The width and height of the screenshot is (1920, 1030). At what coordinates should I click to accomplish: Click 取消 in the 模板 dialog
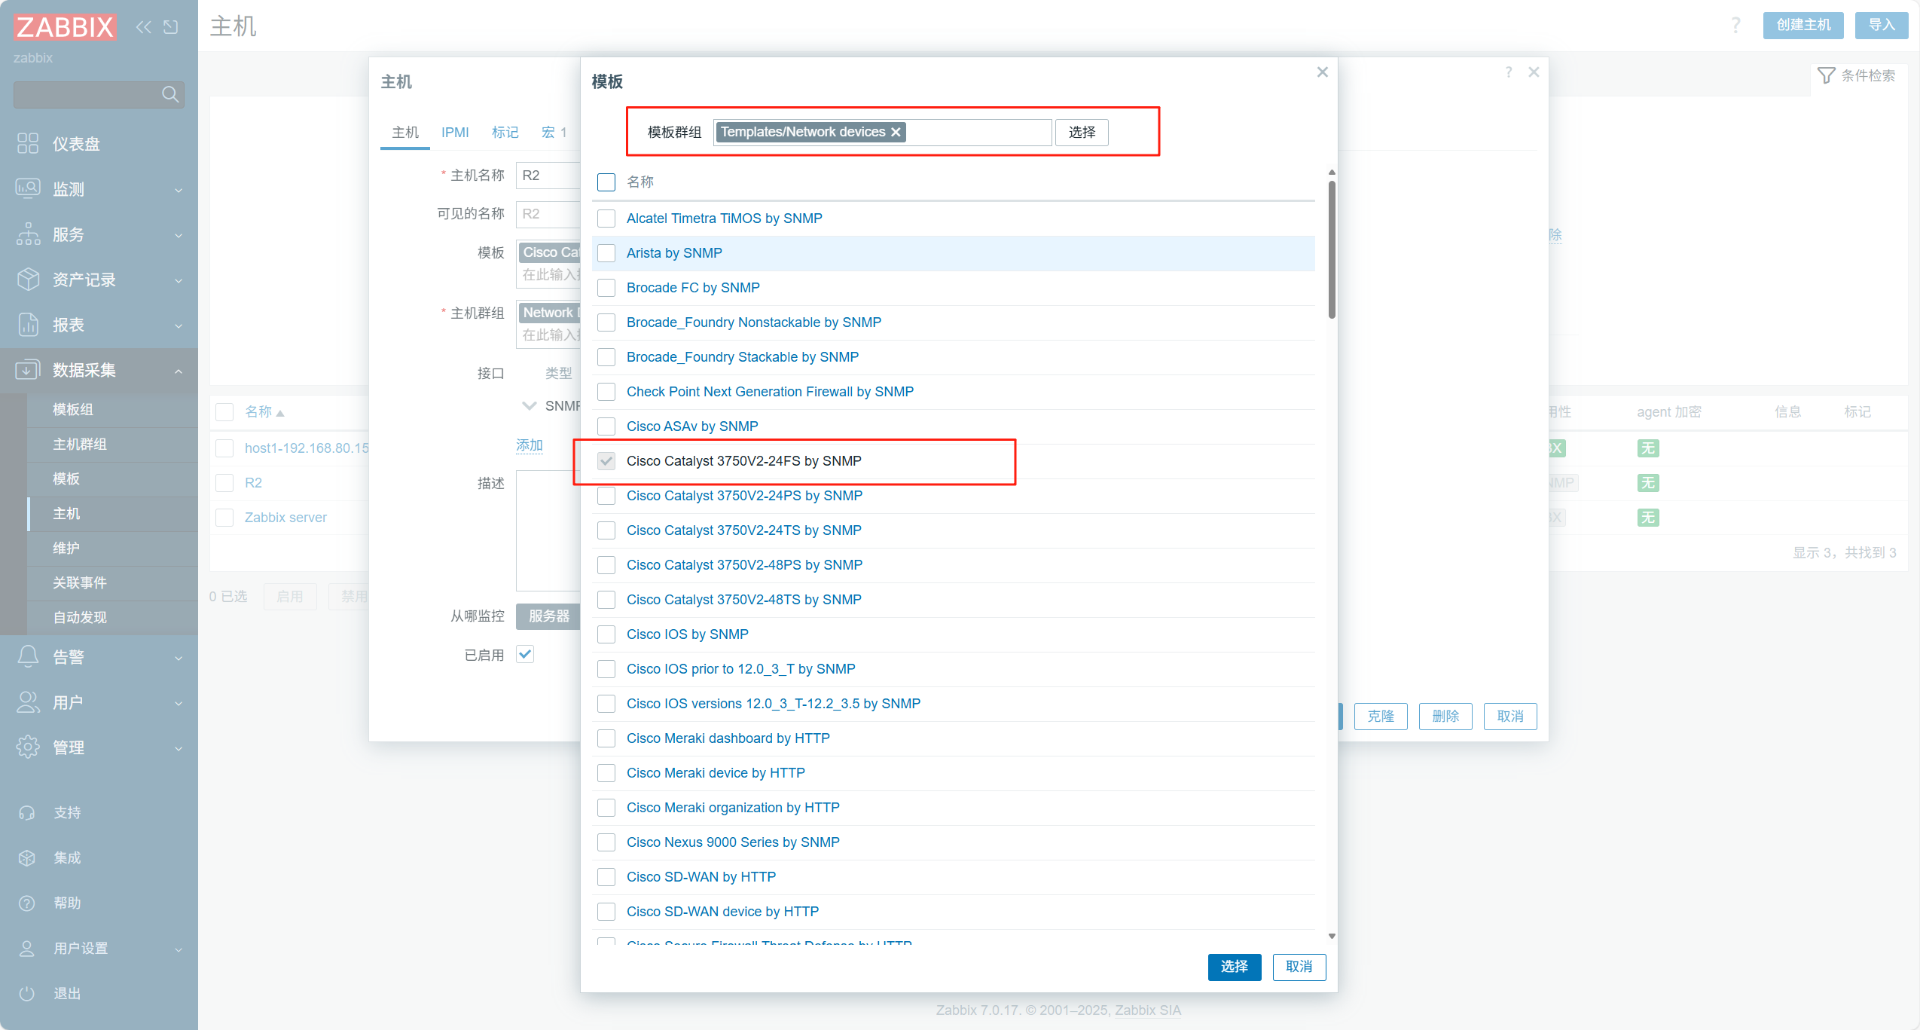pyautogui.click(x=1299, y=967)
